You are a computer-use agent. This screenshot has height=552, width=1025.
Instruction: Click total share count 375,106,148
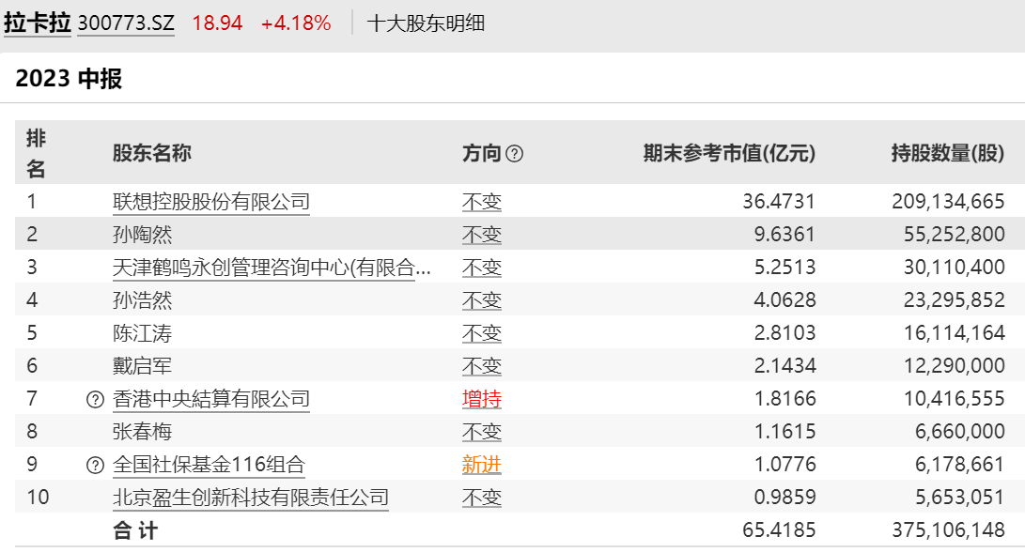(948, 529)
